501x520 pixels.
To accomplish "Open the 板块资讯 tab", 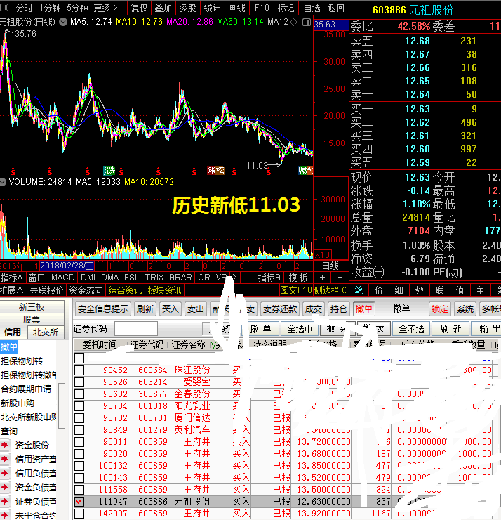I will click(165, 290).
